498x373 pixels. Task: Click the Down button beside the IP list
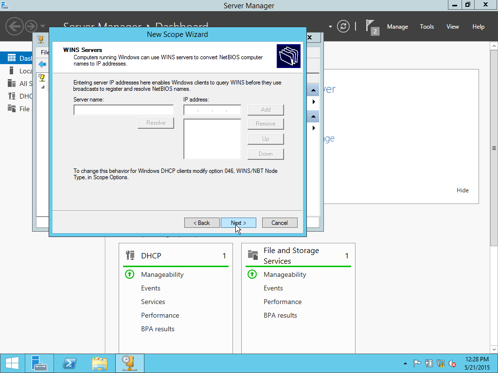tap(266, 154)
